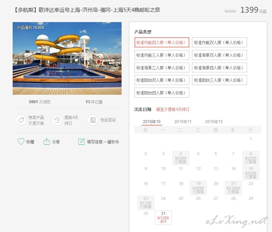Click sold-out October 15 date ¥2599

251,173
